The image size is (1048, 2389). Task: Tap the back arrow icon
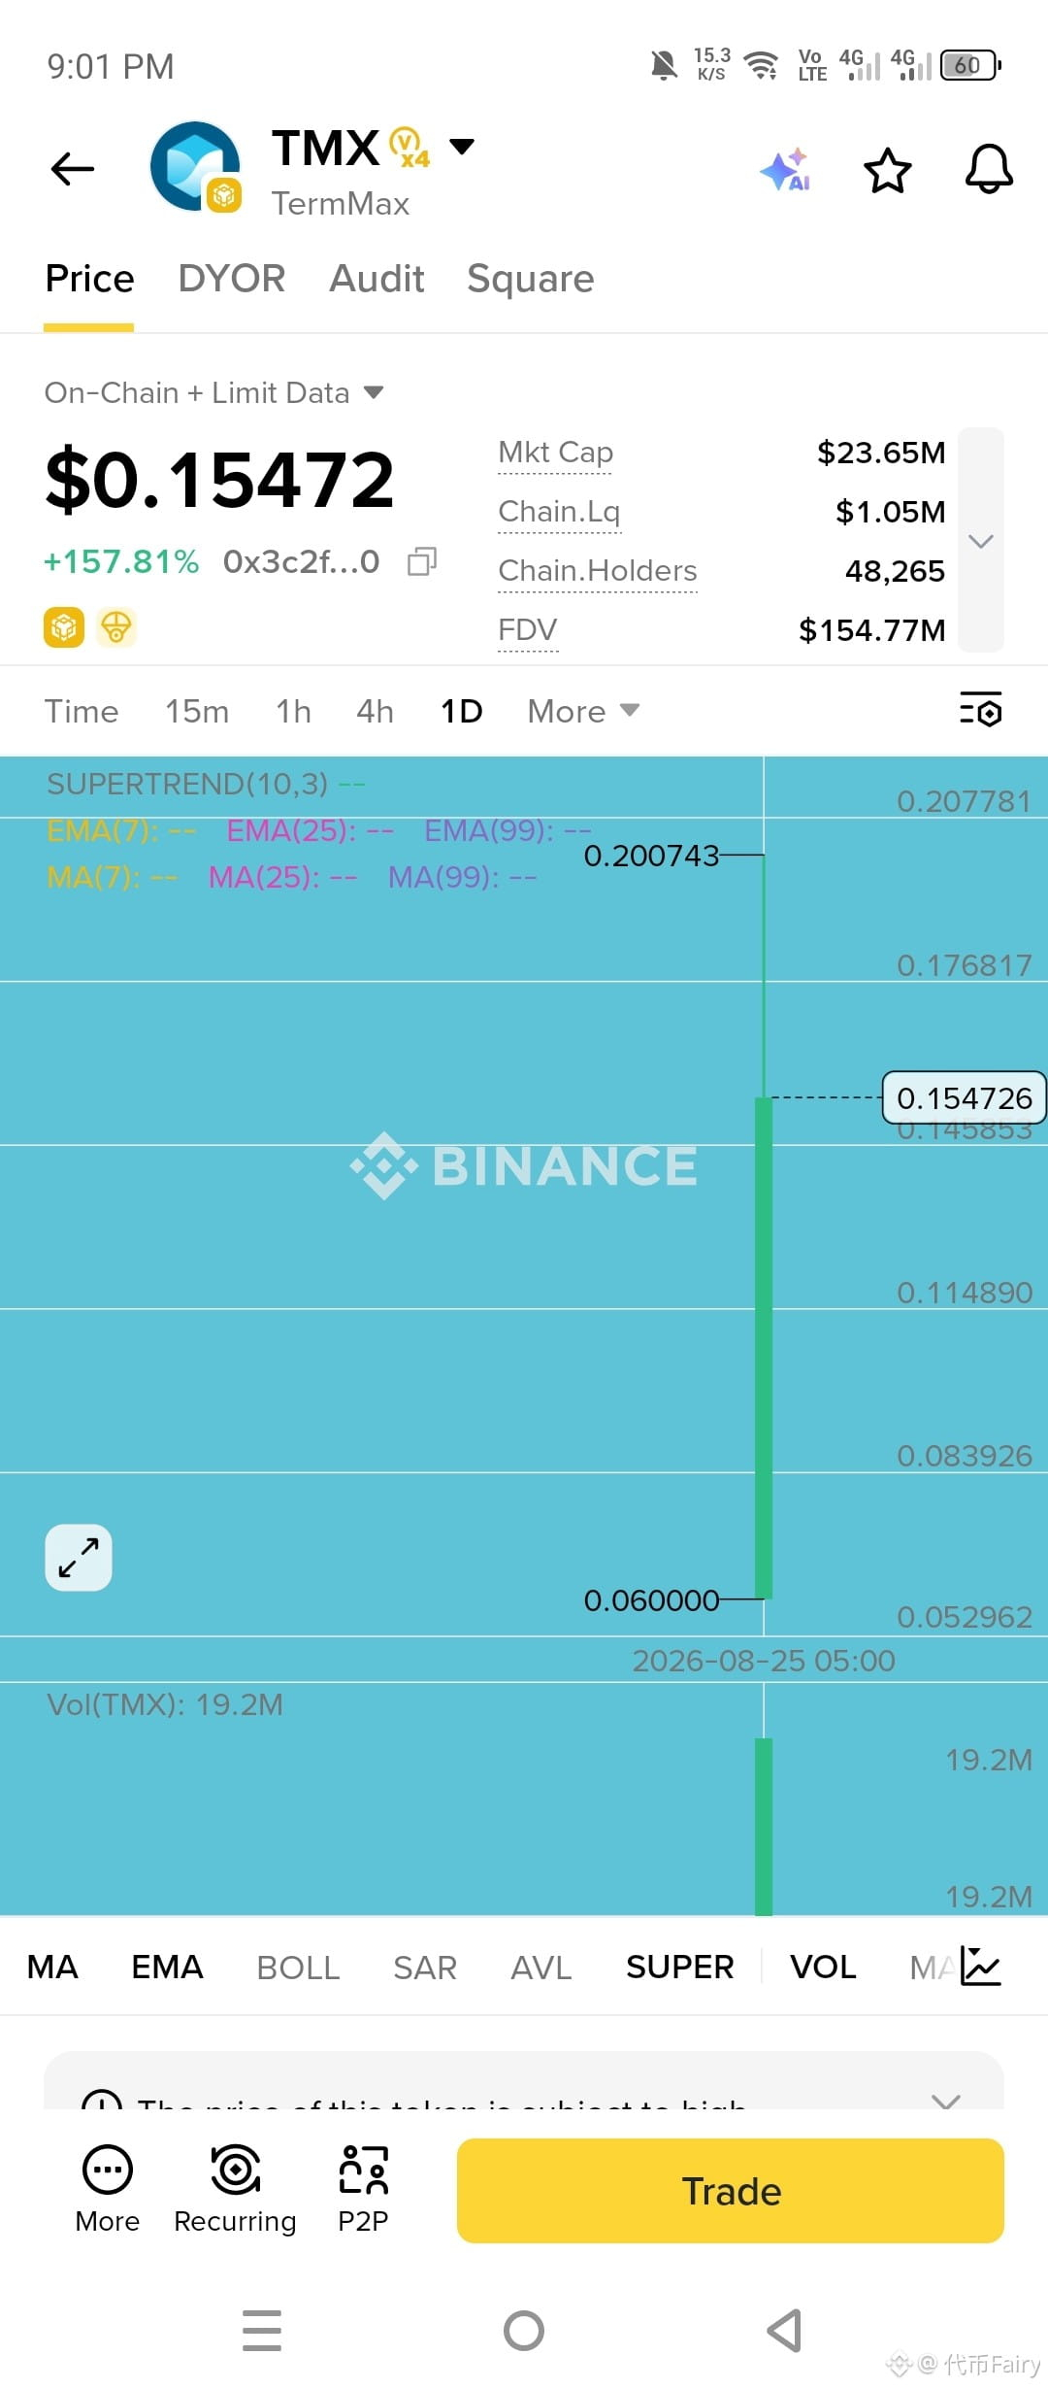click(73, 169)
